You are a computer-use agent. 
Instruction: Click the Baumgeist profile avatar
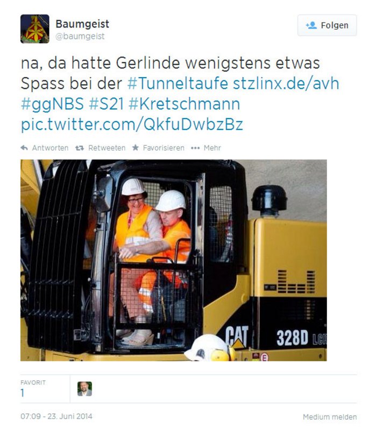(x=35, y=29)
